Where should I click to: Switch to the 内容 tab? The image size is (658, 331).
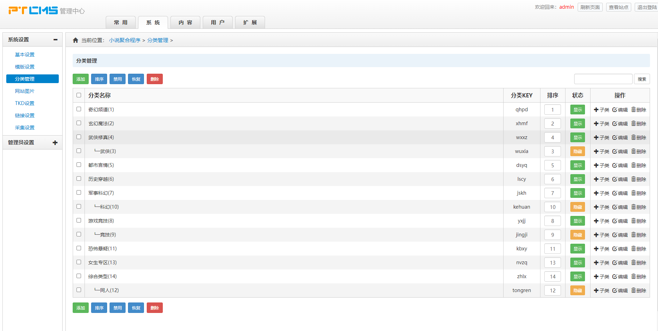click(x=185, y=23)
